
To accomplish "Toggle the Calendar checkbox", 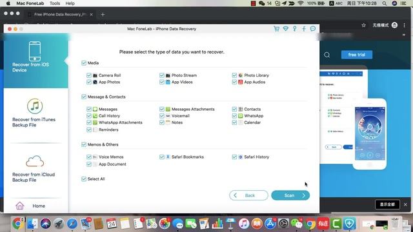I will pos(234,122).
